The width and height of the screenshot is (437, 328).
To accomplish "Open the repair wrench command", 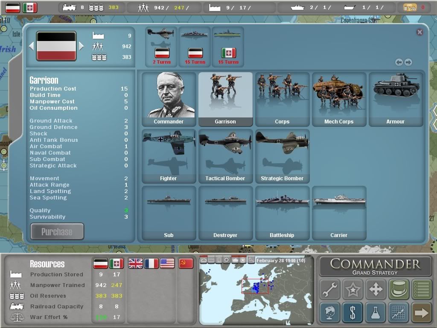I will [x=330, y=289].
